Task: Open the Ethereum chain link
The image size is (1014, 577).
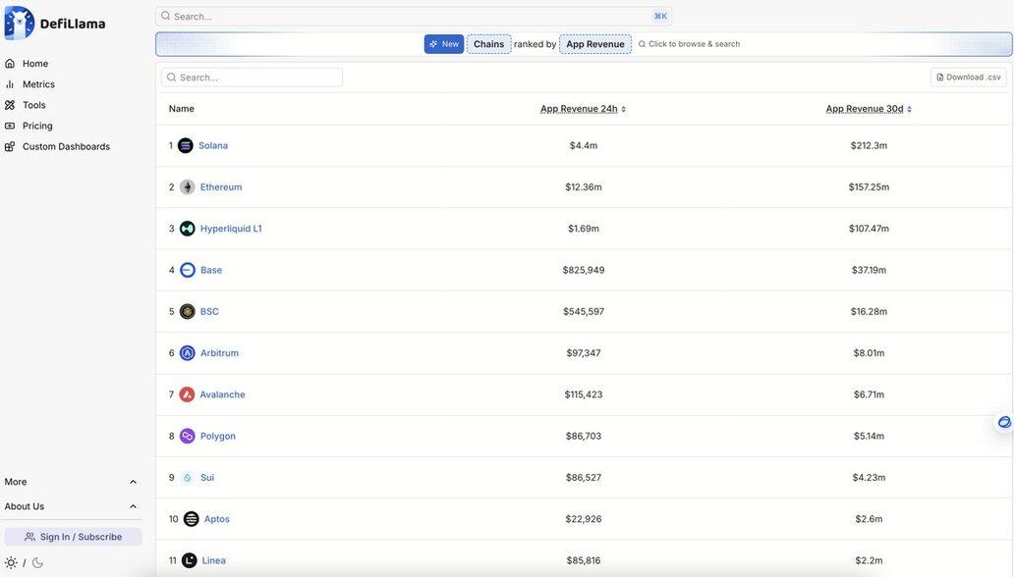Action: point(220,186)
